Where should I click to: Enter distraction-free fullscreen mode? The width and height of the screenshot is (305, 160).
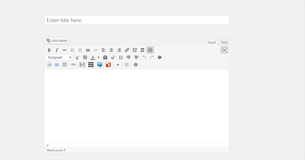[224, 50]
